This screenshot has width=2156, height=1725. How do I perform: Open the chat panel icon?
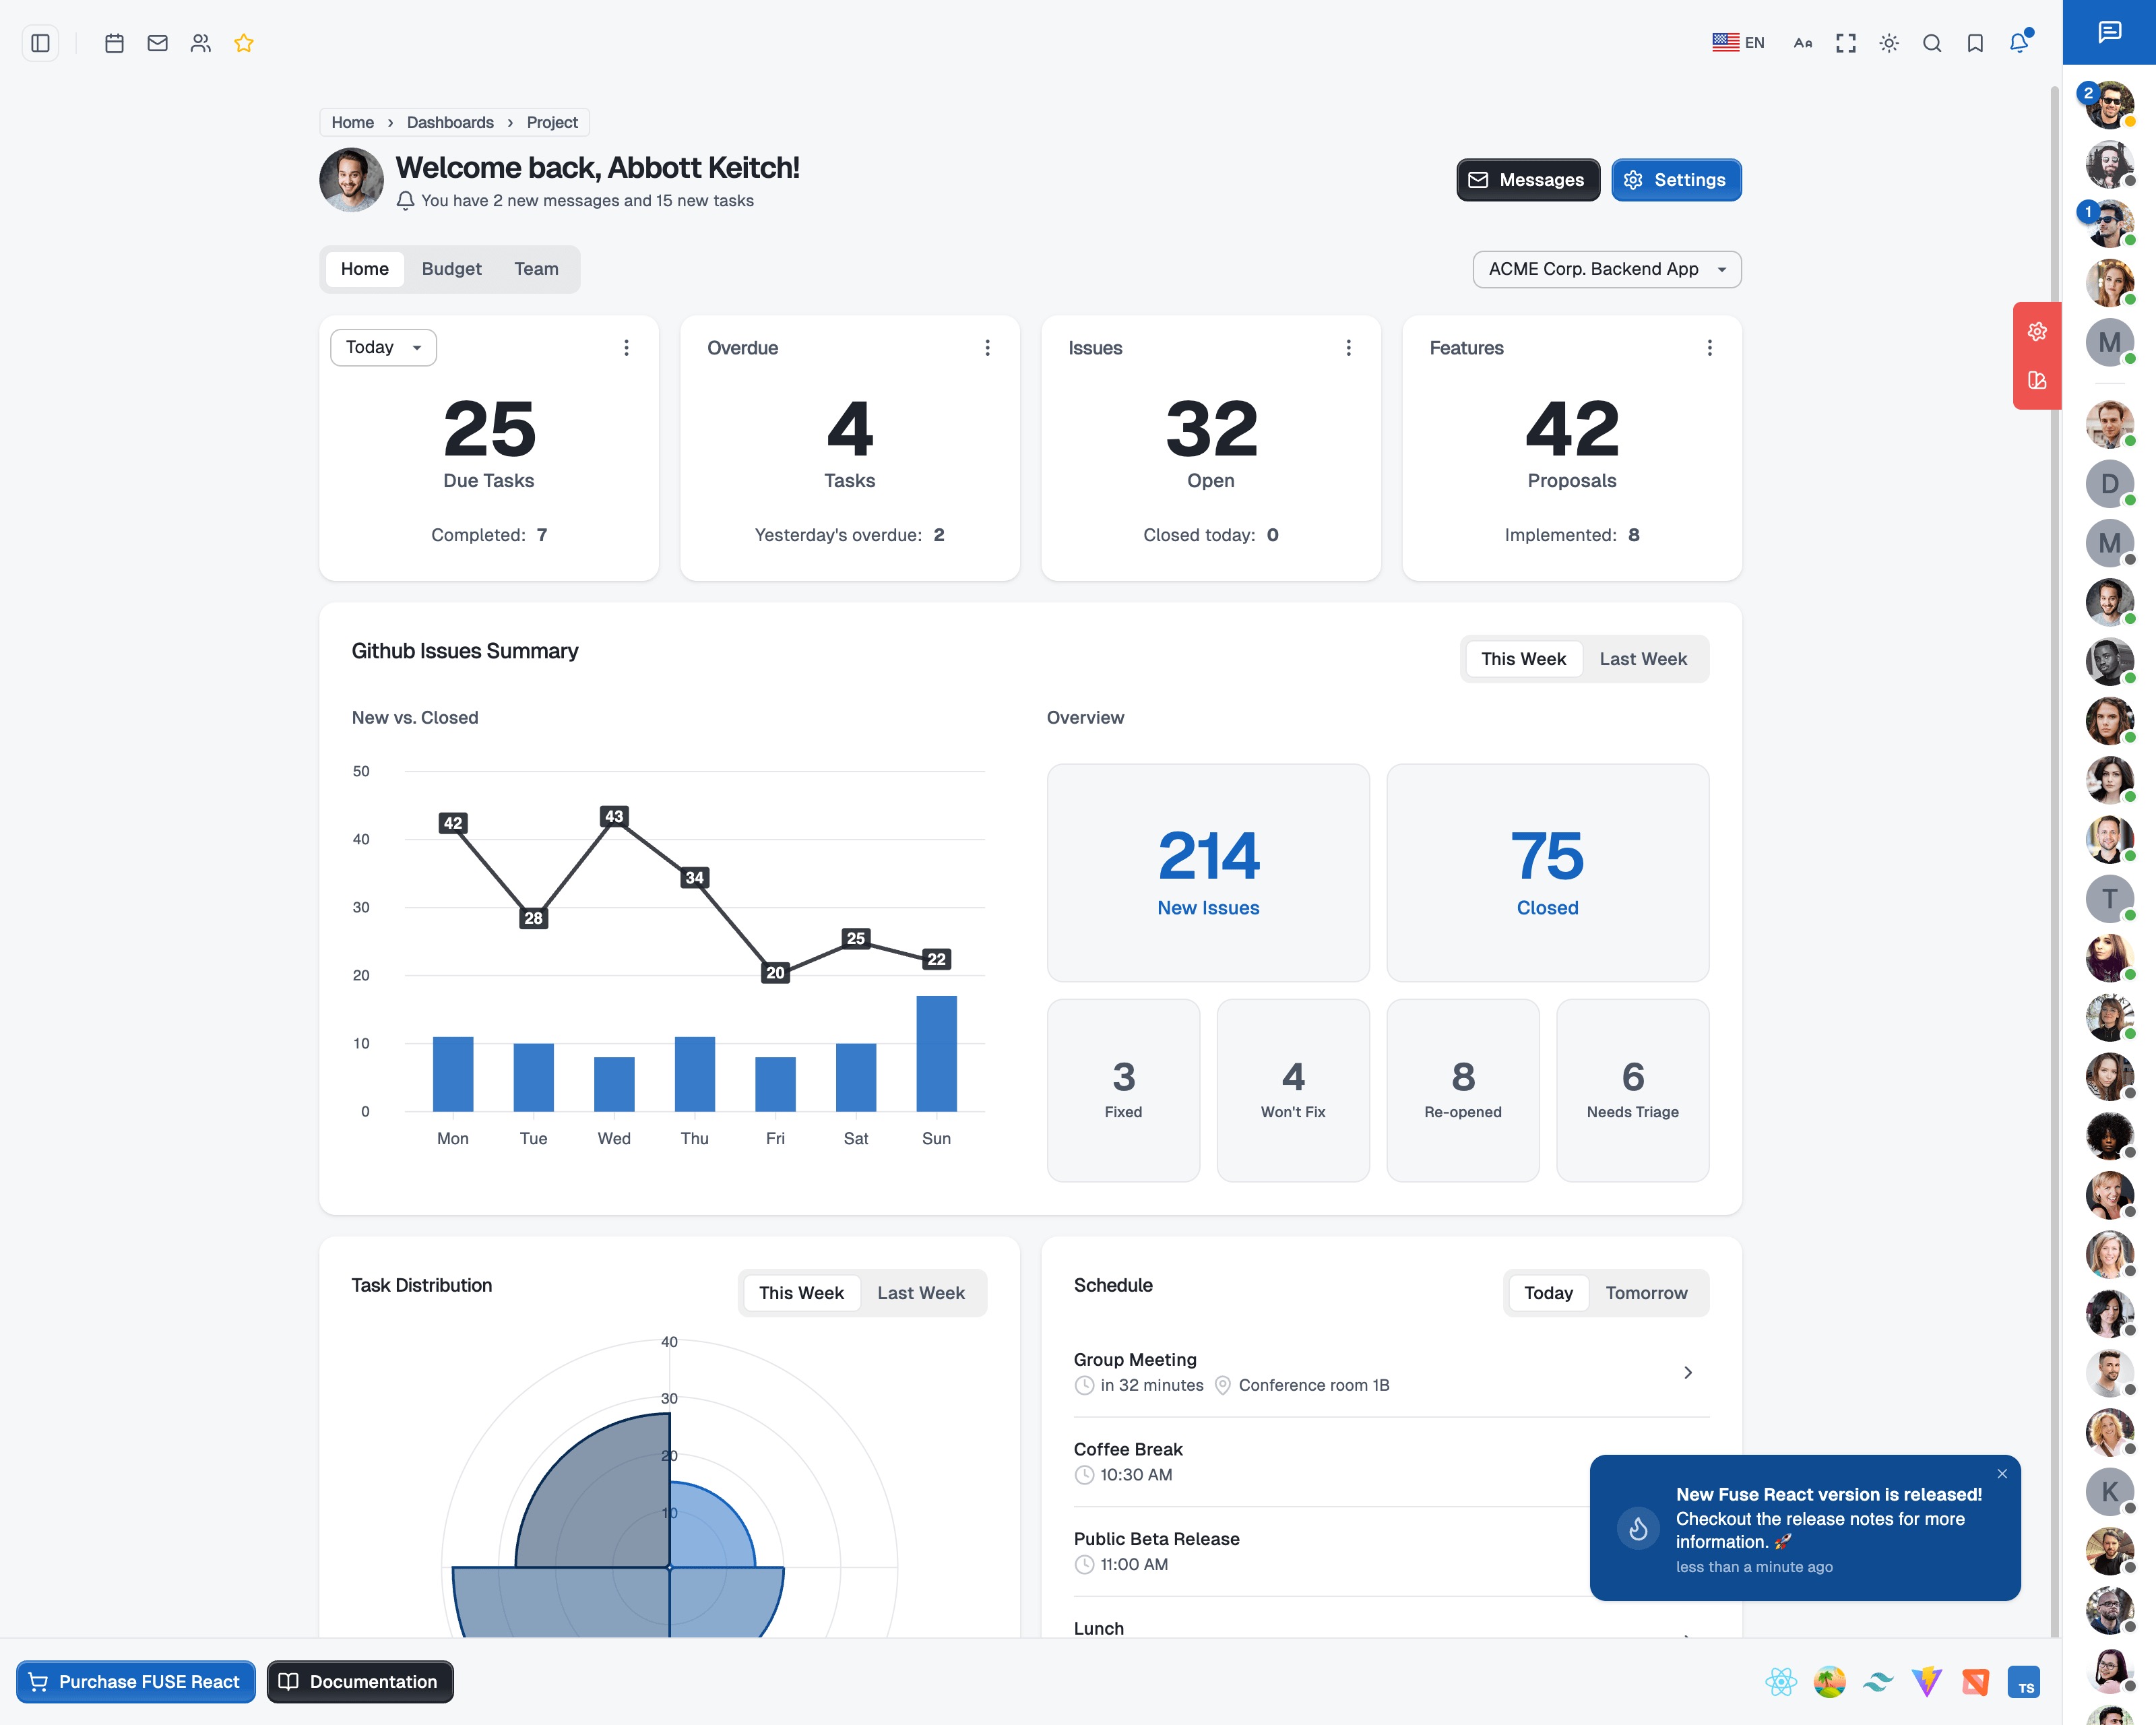[x=2109, y=32]
